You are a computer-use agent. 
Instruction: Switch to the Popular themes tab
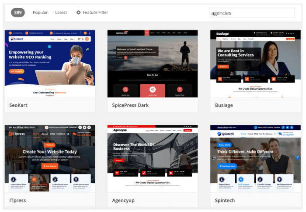40,13
